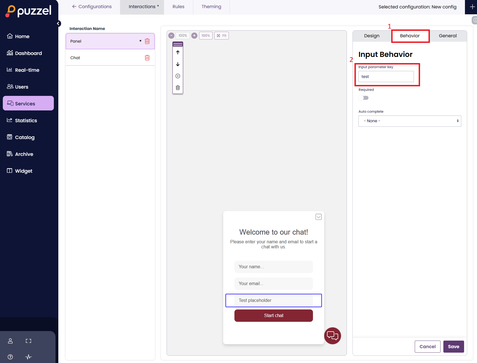Click the Start chat button in the preview

click(x=273, y=315)
